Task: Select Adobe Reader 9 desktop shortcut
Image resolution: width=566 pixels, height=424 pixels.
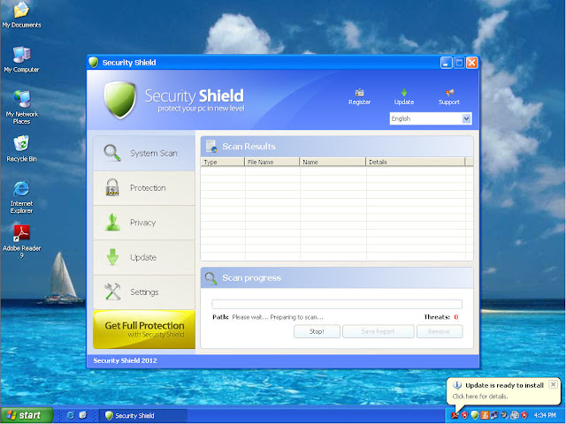Action: [21, 241]
